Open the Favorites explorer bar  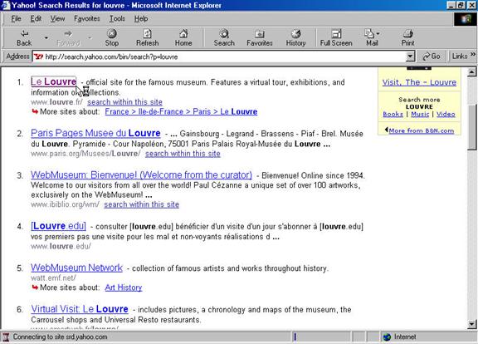point(260,38)
